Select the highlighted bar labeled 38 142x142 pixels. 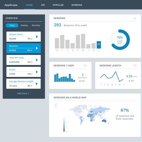(99, 45)
